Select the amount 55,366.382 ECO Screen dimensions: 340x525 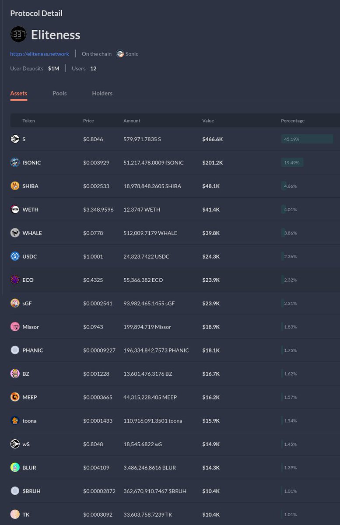click(143, 280)
